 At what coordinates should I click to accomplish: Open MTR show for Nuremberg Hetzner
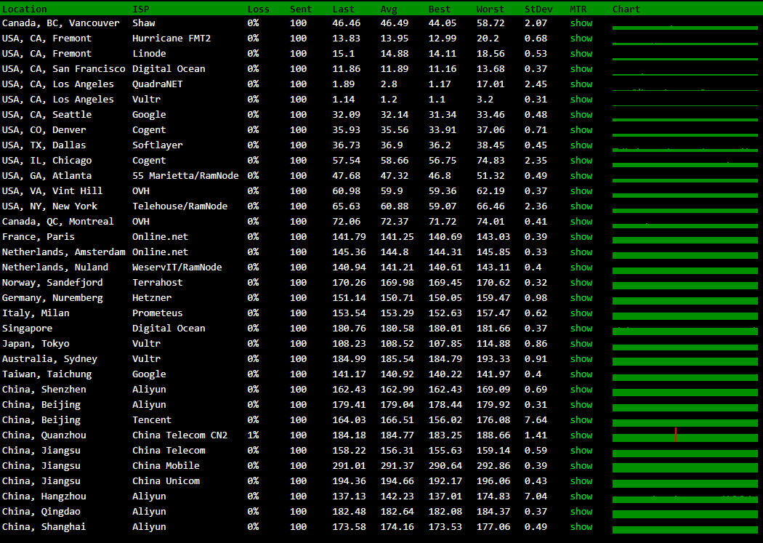[581, 298]
